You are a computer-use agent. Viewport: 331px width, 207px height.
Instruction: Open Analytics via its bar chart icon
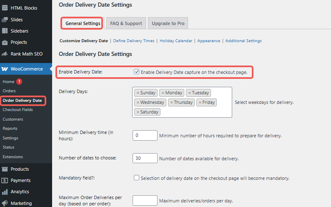tap(5, 192)
